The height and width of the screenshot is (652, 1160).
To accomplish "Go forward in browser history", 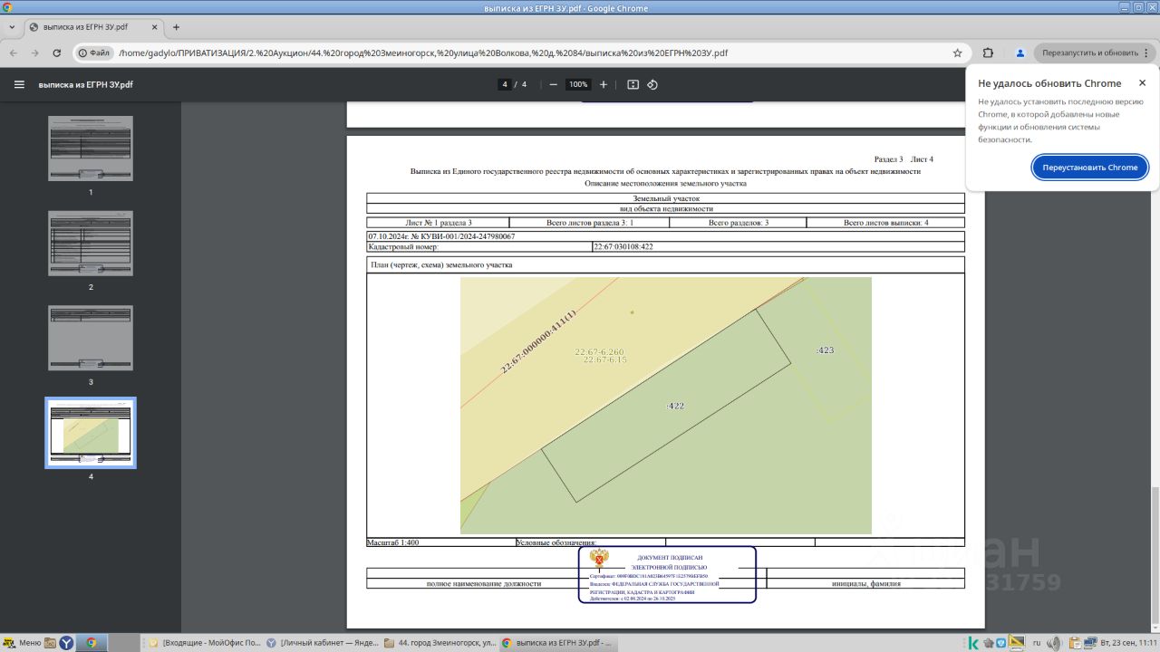I will 36,53.
